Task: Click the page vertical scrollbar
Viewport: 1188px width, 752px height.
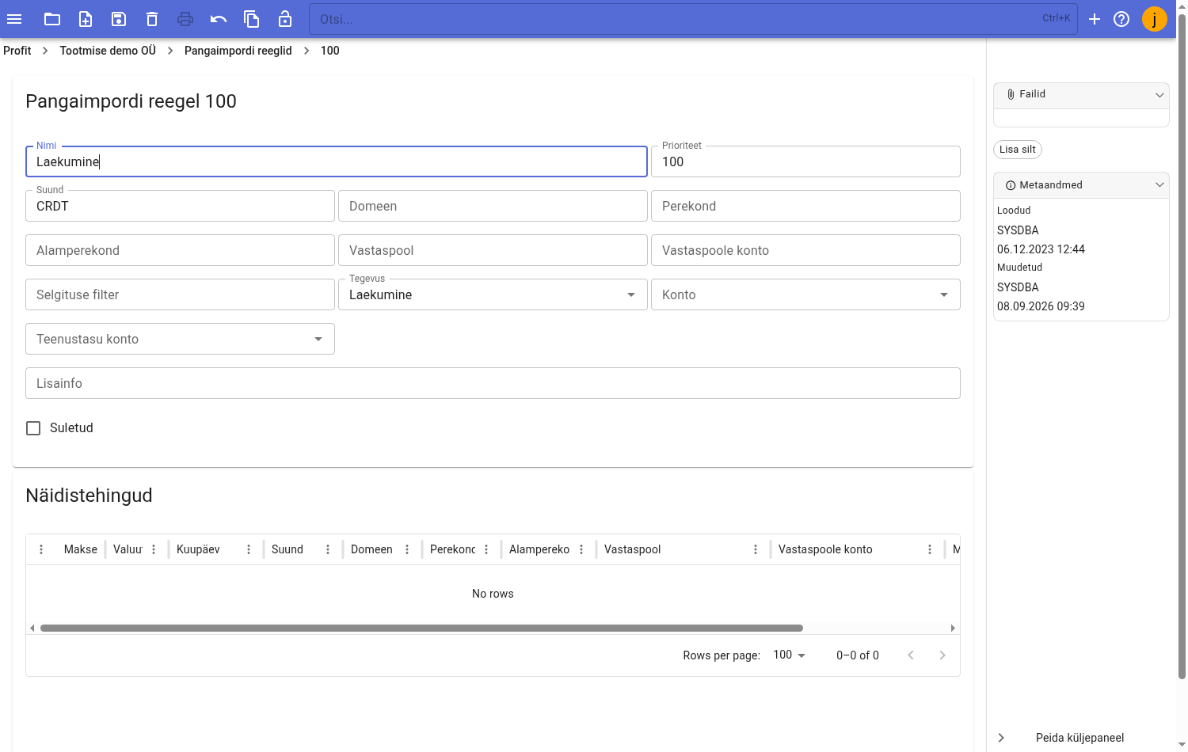Action: coord(1182,346)
